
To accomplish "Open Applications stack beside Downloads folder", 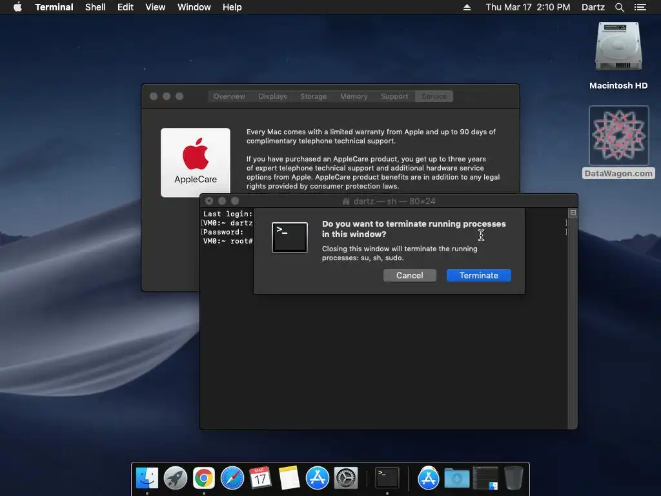I will (429, 478).
